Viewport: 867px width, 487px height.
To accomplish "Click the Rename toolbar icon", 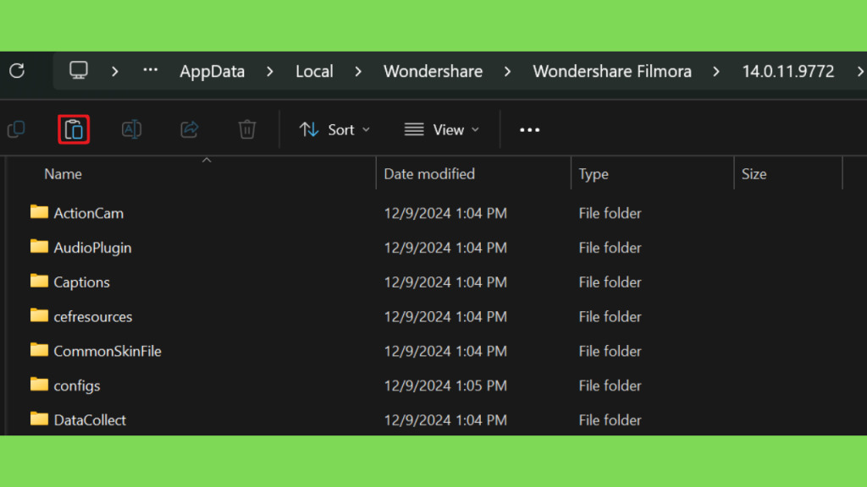I will click(x=131, y=129).
